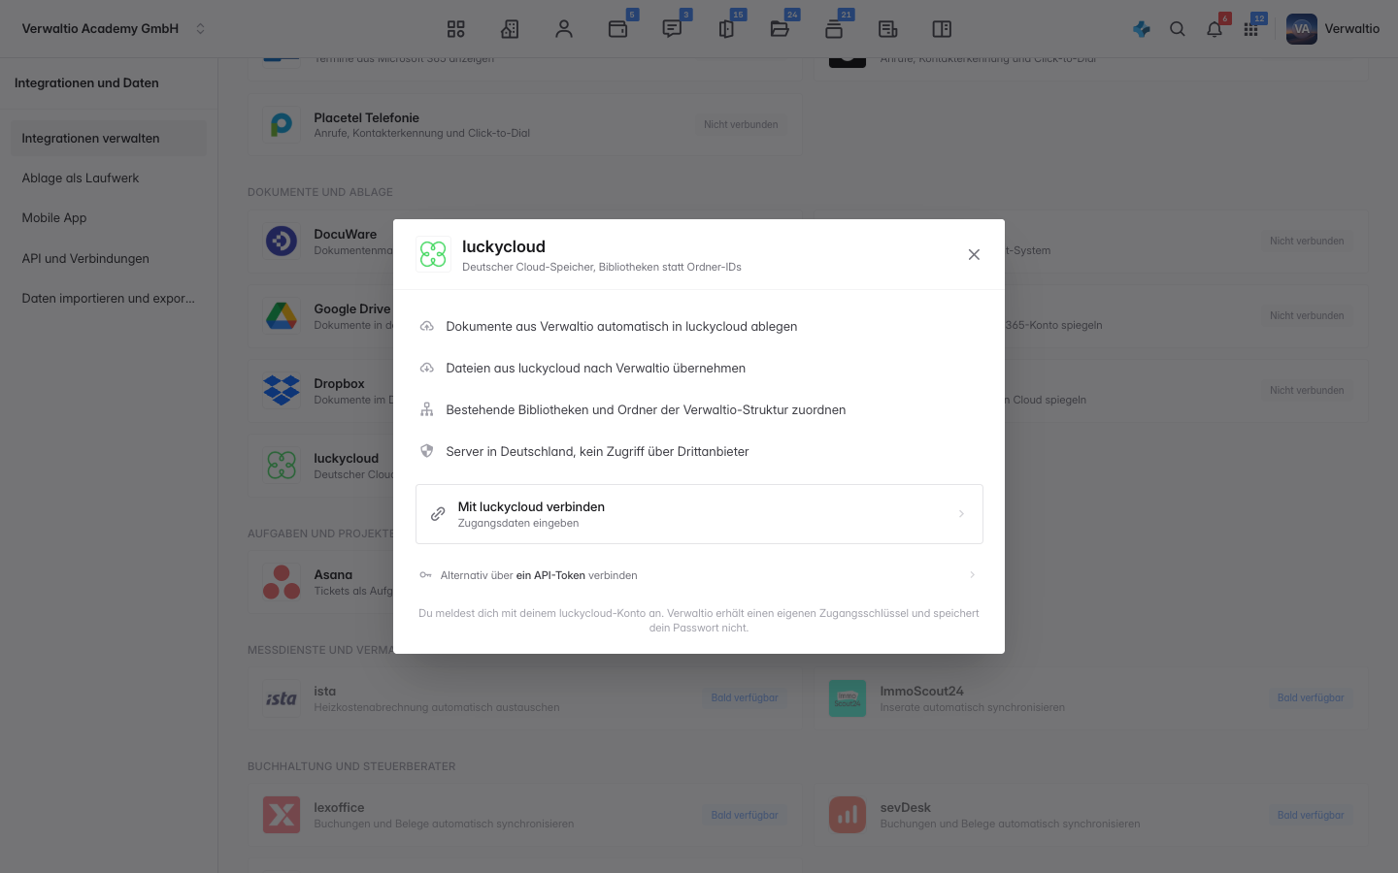Open search with the magnifier icon
The width and height of the screenshot is (1398, 873).
[x=1178, y=29]
